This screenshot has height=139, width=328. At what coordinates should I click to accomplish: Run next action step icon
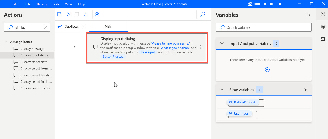tap(86, 14)
